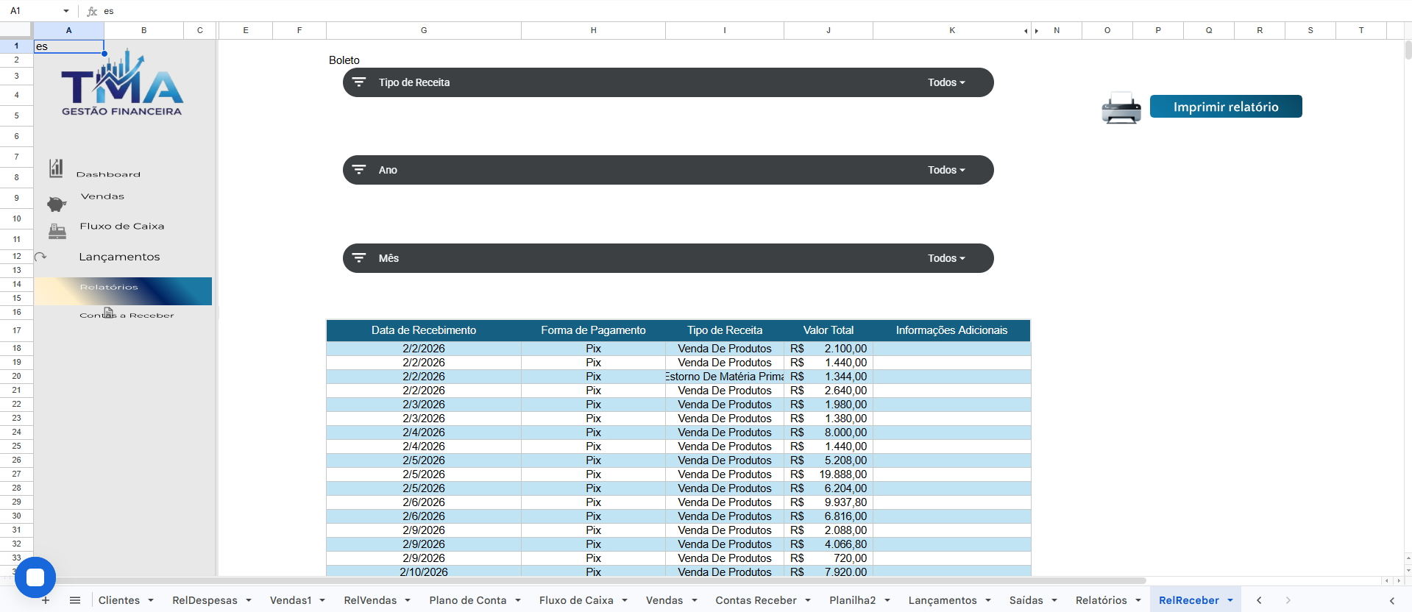Open Lançamentos in the sidebar menu
Viewport: 1412px width, 612px height.
click(119, 257)
